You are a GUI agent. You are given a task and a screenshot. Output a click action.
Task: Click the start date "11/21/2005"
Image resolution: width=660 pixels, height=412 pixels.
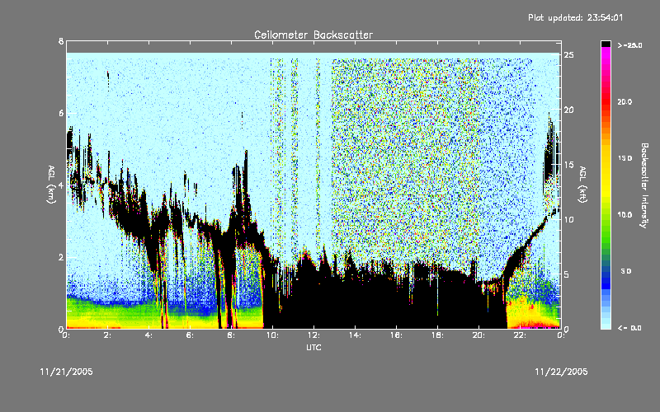(x=67, y=372)
